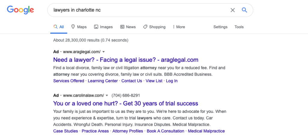This screenshot has height=139, width=308.
Task: Open the Attorney Profiles sitelink
Action: [128, 131]
